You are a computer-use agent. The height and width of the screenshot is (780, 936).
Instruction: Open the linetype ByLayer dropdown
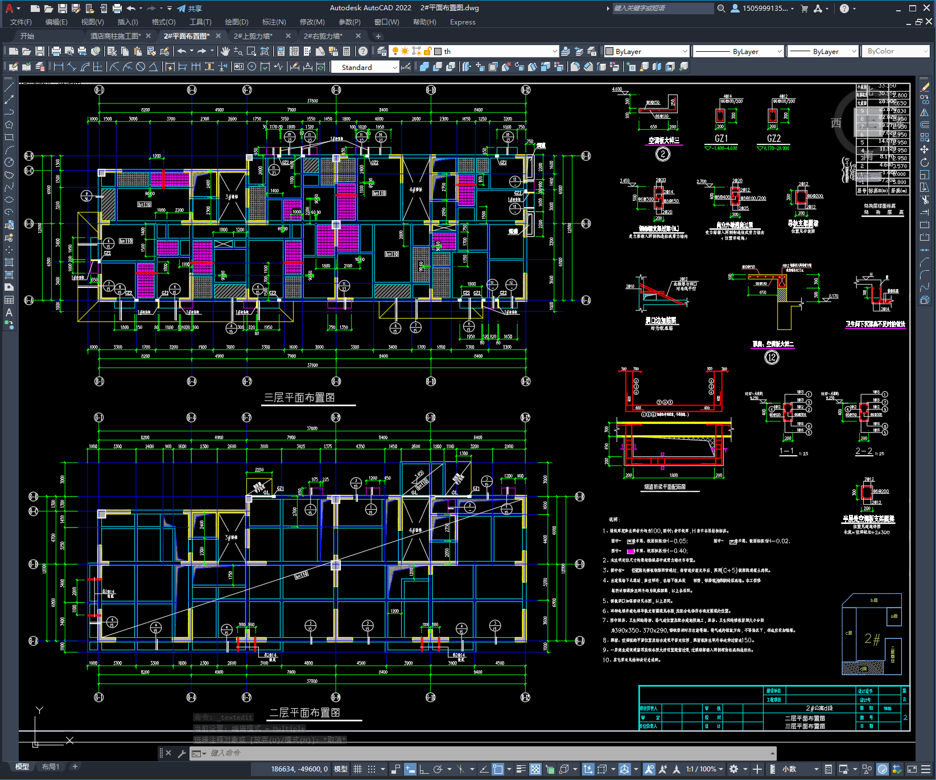click(x=739, y=51)
